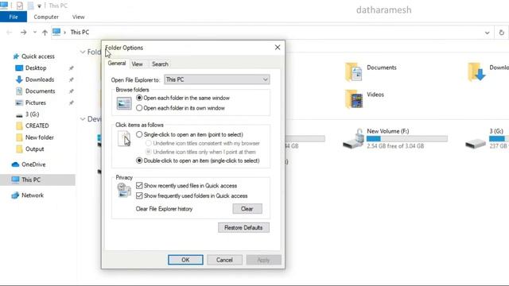
Task: Open the Videos folder icon
Action: 354,99
